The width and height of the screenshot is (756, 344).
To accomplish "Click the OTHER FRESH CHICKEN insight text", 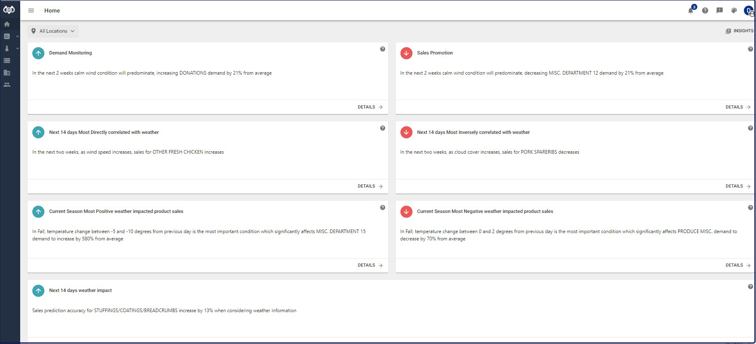I will click(128, 152).
